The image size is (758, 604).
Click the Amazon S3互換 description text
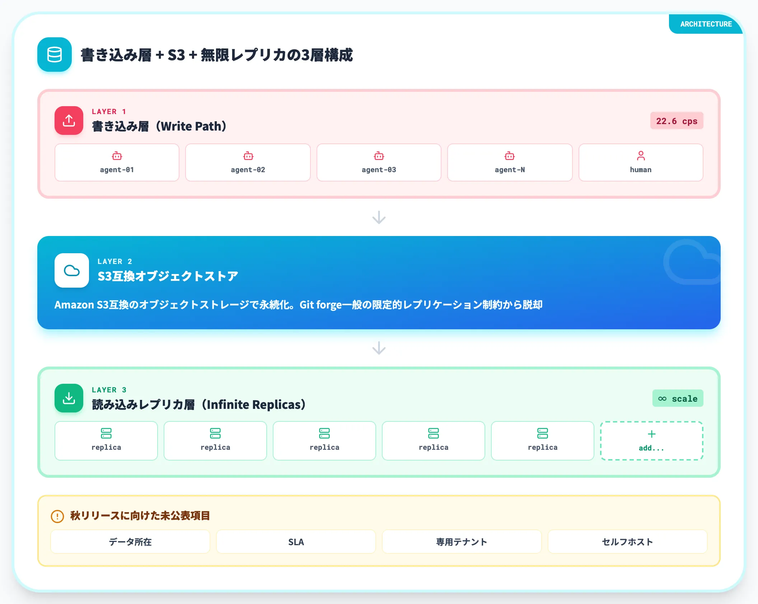click(x=298, y=305)
